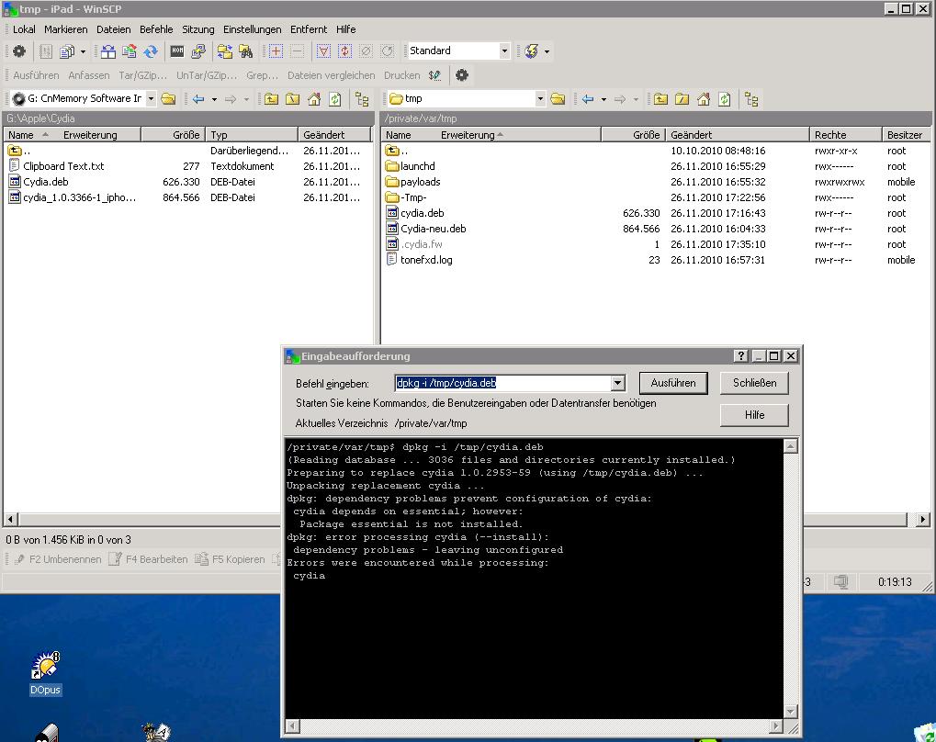This screenshot has height=742, width=936.
Task: Click the synchronize directories icon
Action: click(151, 51)
